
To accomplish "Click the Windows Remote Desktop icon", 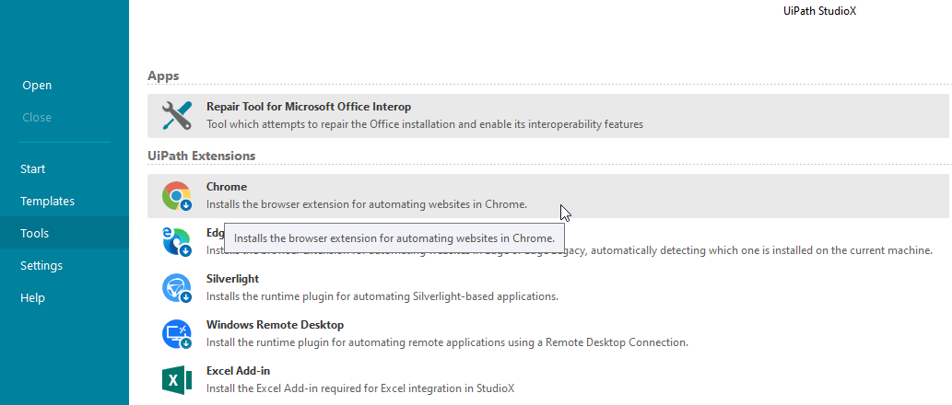I will (x=176, y=334).
